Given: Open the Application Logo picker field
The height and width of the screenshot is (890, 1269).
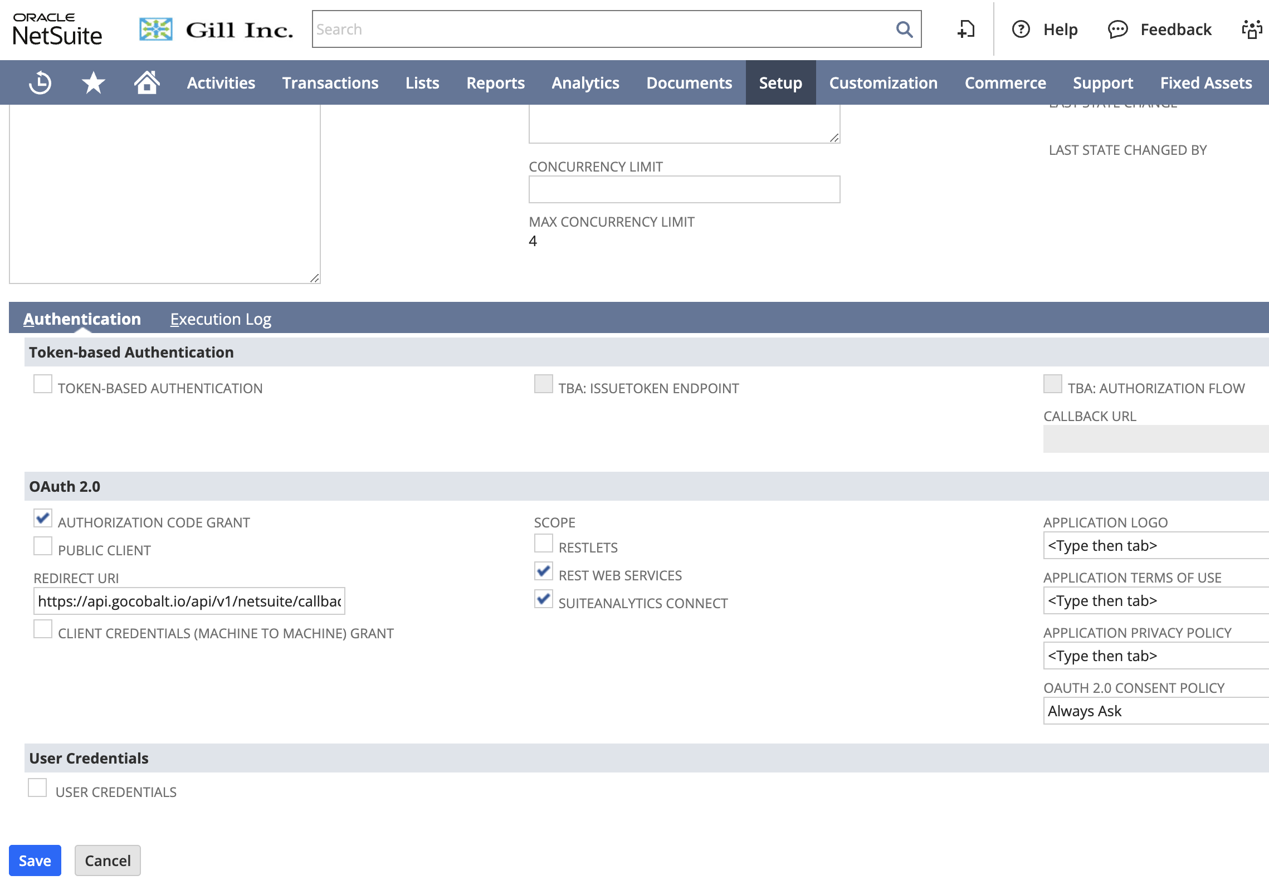Looking at the screenshot, I should pos(1155,545).
